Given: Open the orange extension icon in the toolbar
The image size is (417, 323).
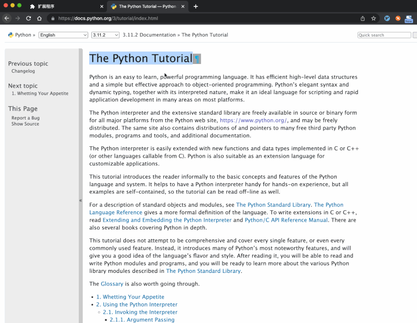Looking at the screenshot, I should 398,18.
